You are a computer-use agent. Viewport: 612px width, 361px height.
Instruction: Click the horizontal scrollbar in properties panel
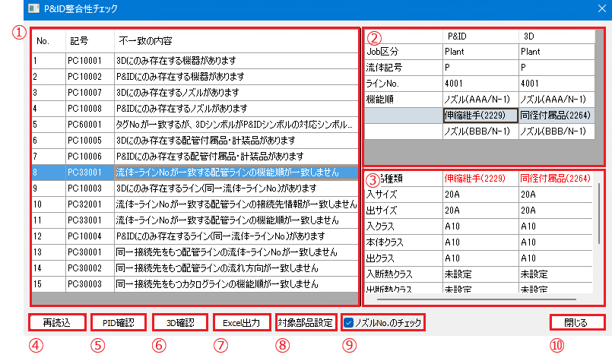coord(487,290)
